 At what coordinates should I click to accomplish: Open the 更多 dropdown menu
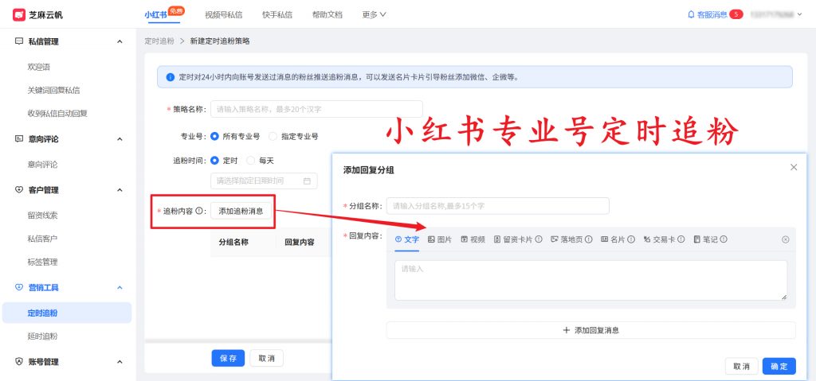point(375,14)
